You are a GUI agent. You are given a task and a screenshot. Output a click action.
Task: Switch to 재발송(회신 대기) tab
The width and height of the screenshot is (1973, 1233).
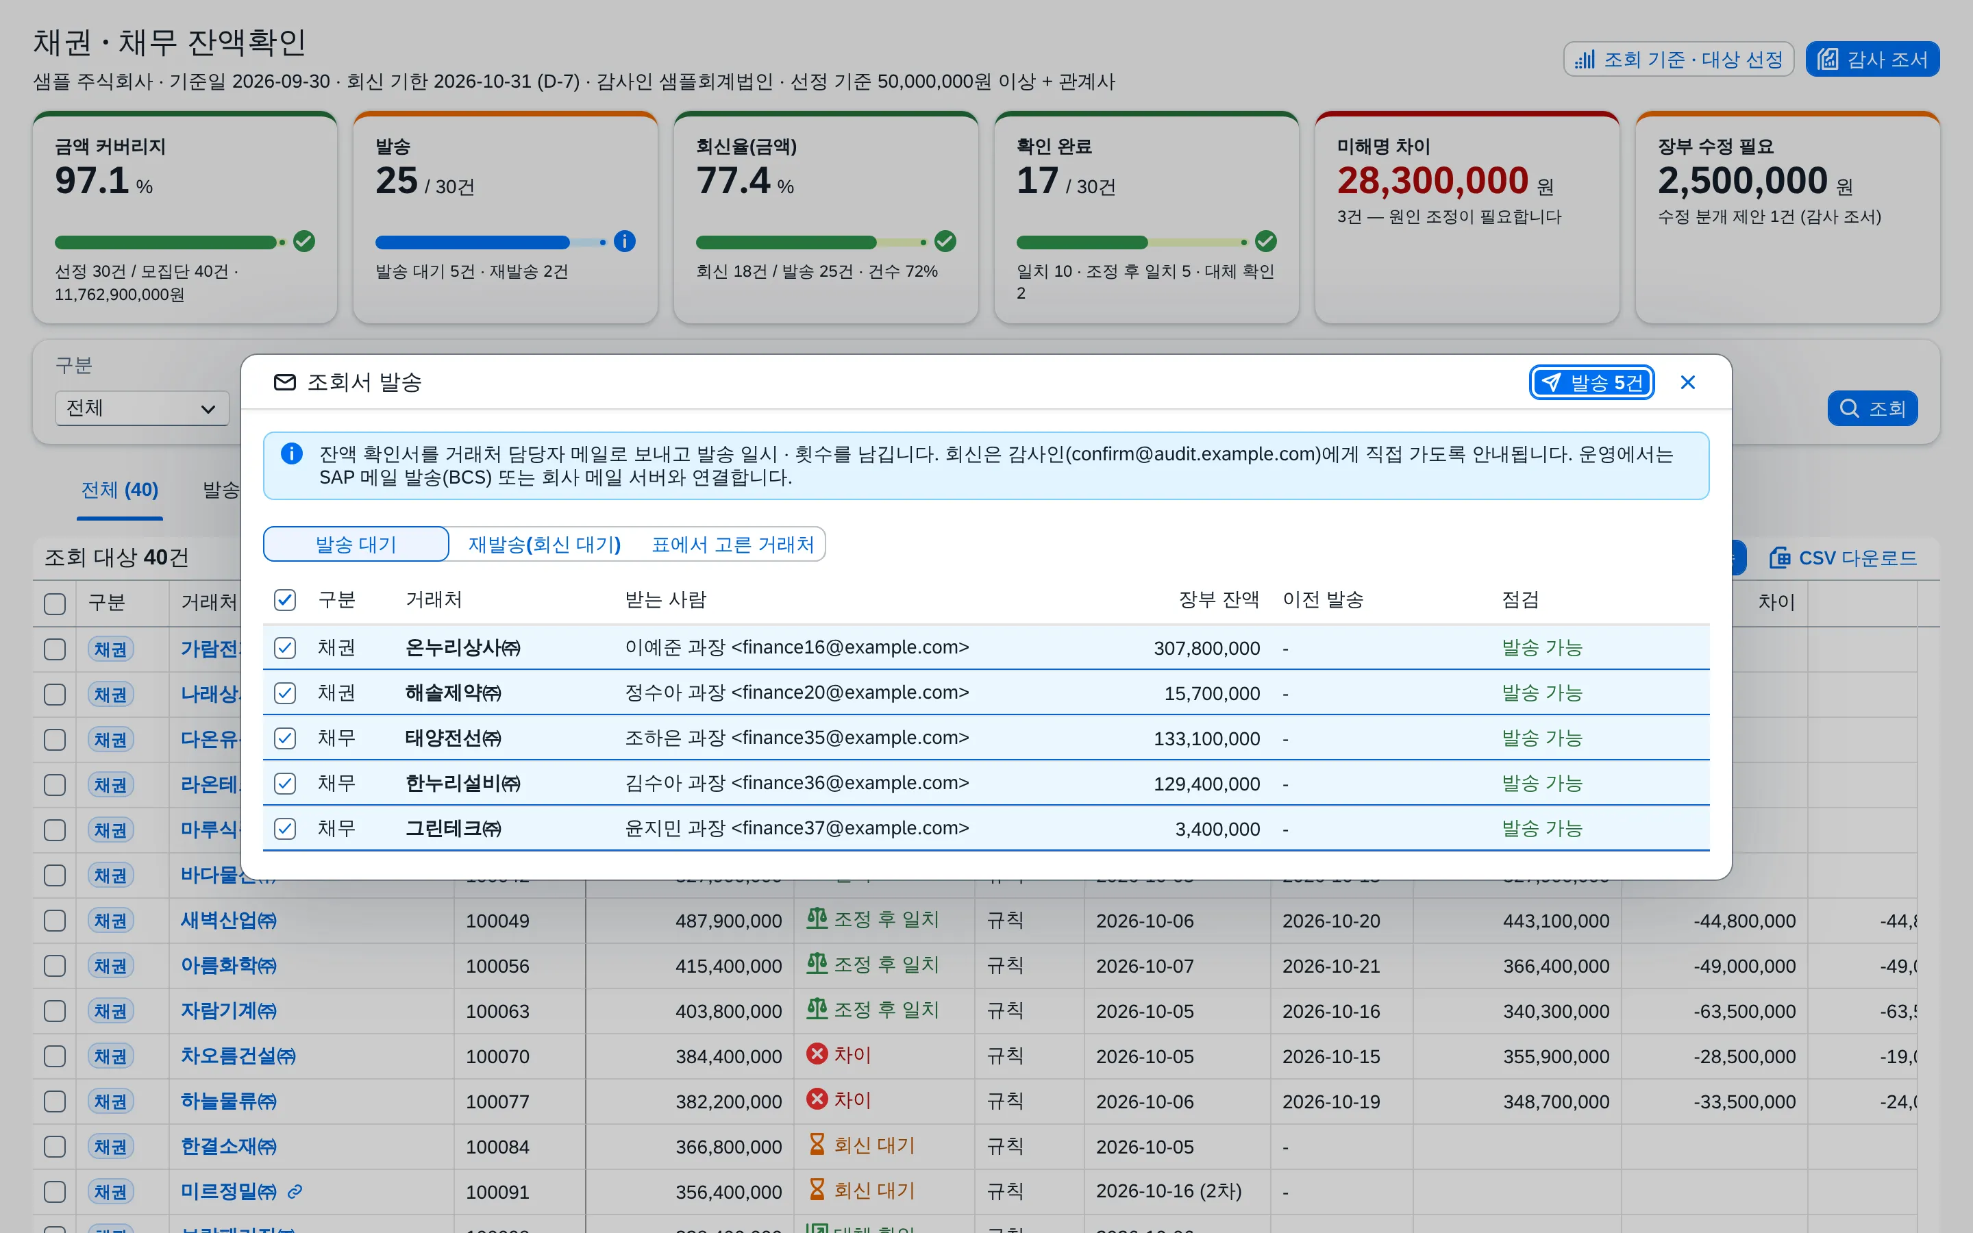[x=545, y=544]
